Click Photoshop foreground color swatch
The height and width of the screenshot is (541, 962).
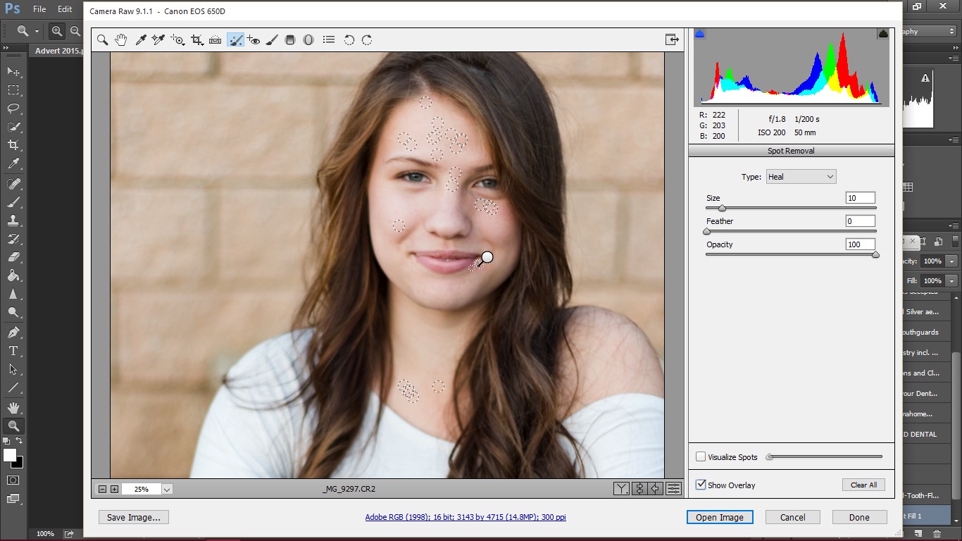[9, 455]
